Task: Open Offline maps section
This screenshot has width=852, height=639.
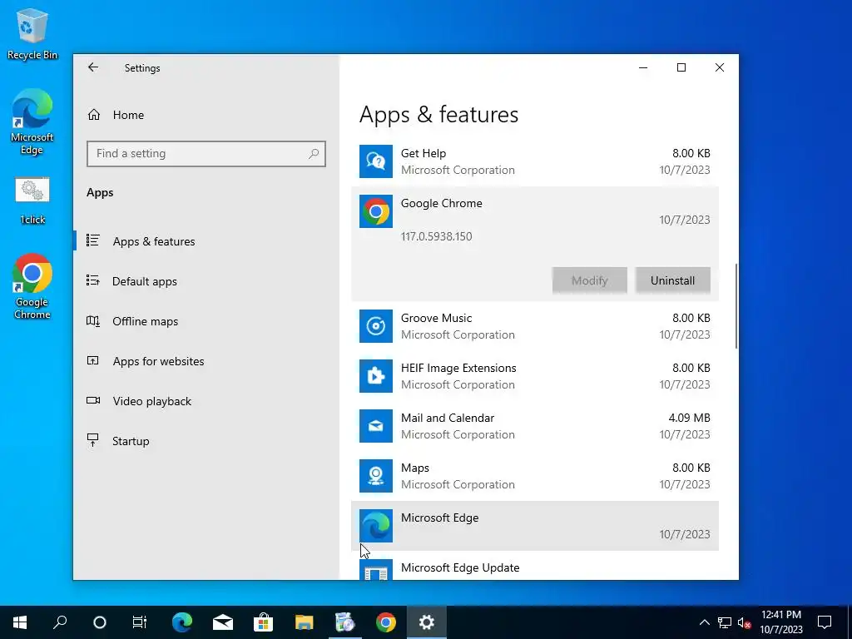Action: tap(145, 321)
